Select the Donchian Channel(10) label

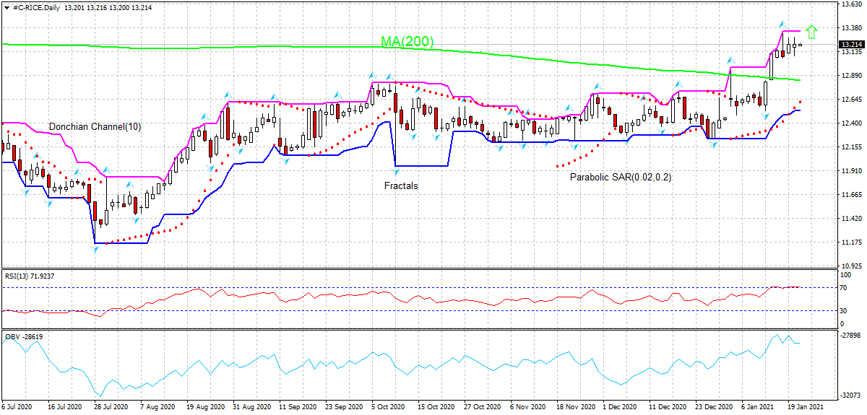click(95, 127)
